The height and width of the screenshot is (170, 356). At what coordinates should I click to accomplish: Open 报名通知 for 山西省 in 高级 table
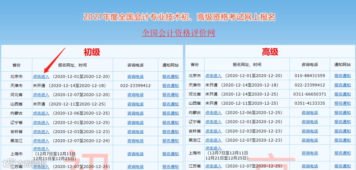coord(342,103)
